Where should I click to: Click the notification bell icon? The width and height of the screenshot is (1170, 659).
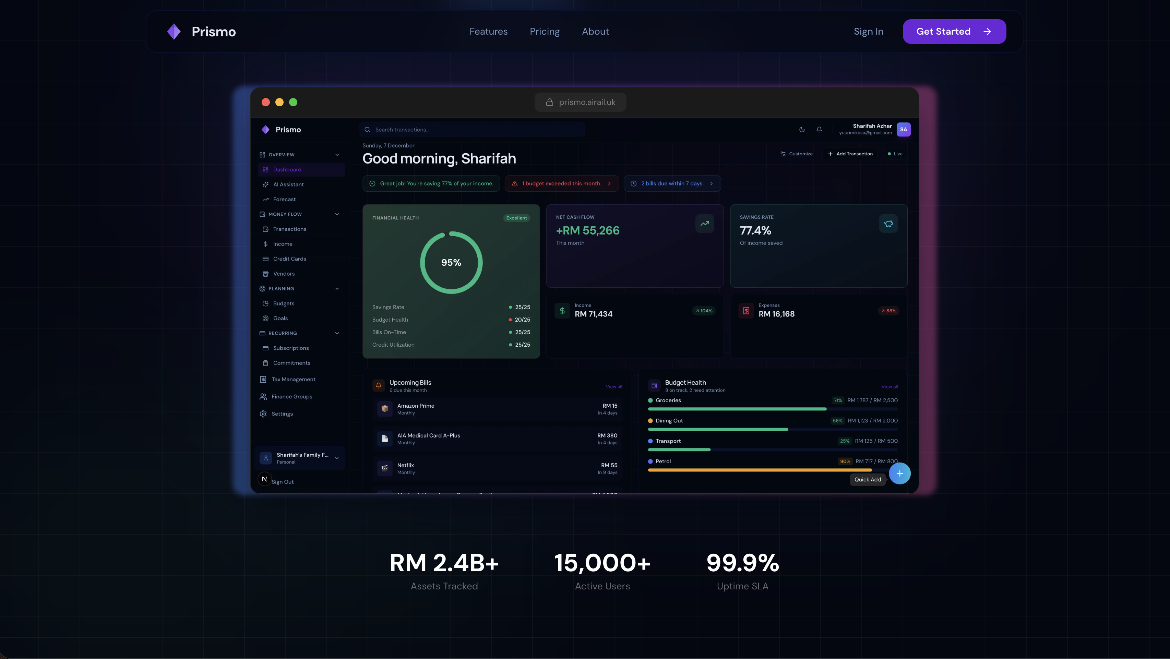819,130
